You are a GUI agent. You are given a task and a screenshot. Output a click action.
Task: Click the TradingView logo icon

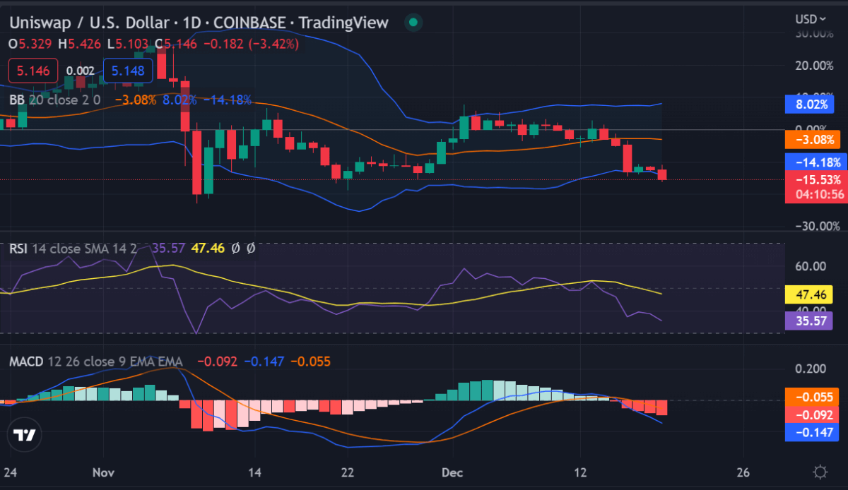click(x=26, y=435)
